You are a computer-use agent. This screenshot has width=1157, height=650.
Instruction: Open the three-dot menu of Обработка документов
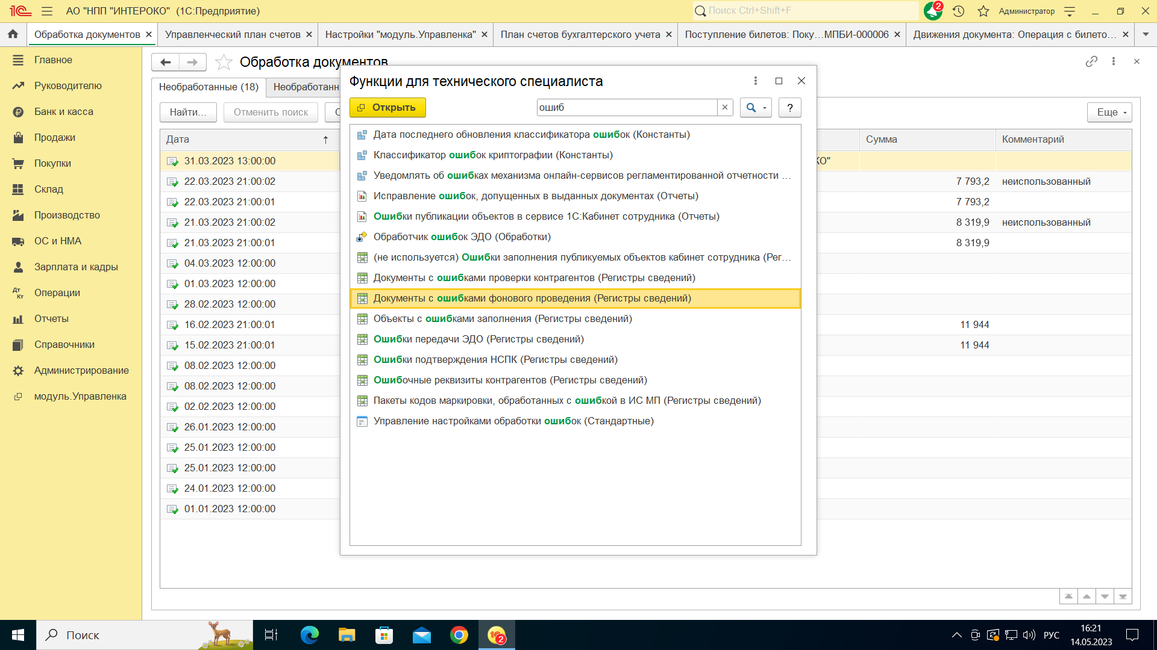pyautogui.click(x=1114, y=61)
